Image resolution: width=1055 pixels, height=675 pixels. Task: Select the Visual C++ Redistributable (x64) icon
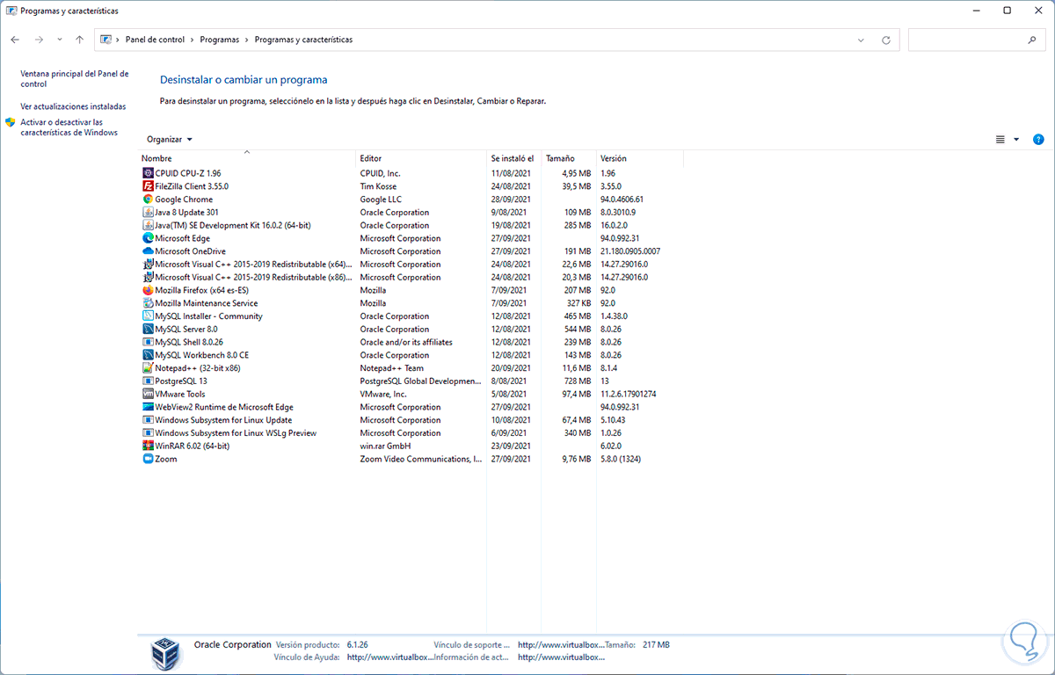(148, 265)
